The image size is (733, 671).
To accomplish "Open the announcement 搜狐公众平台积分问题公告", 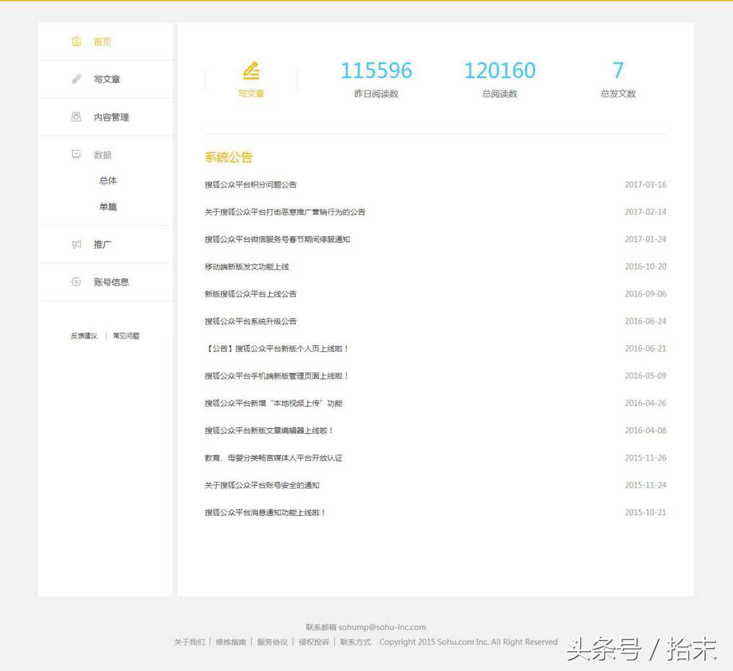I will click(250, 184).
